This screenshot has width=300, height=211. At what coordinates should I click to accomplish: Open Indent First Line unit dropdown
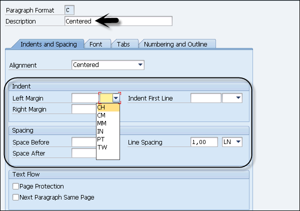(x=237, y=98)
